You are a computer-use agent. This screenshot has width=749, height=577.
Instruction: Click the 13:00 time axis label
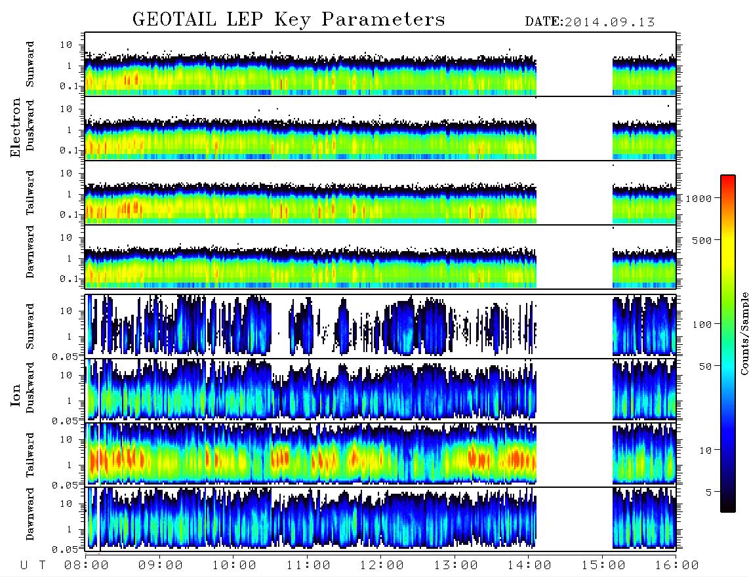click(456, 565)
